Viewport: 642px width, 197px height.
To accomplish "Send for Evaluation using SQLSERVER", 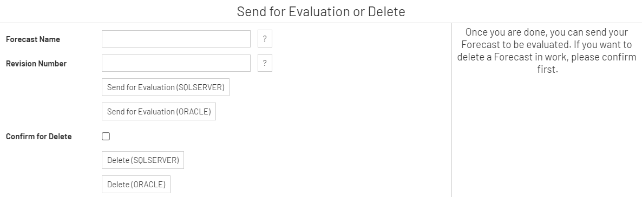I will [166, 87].
